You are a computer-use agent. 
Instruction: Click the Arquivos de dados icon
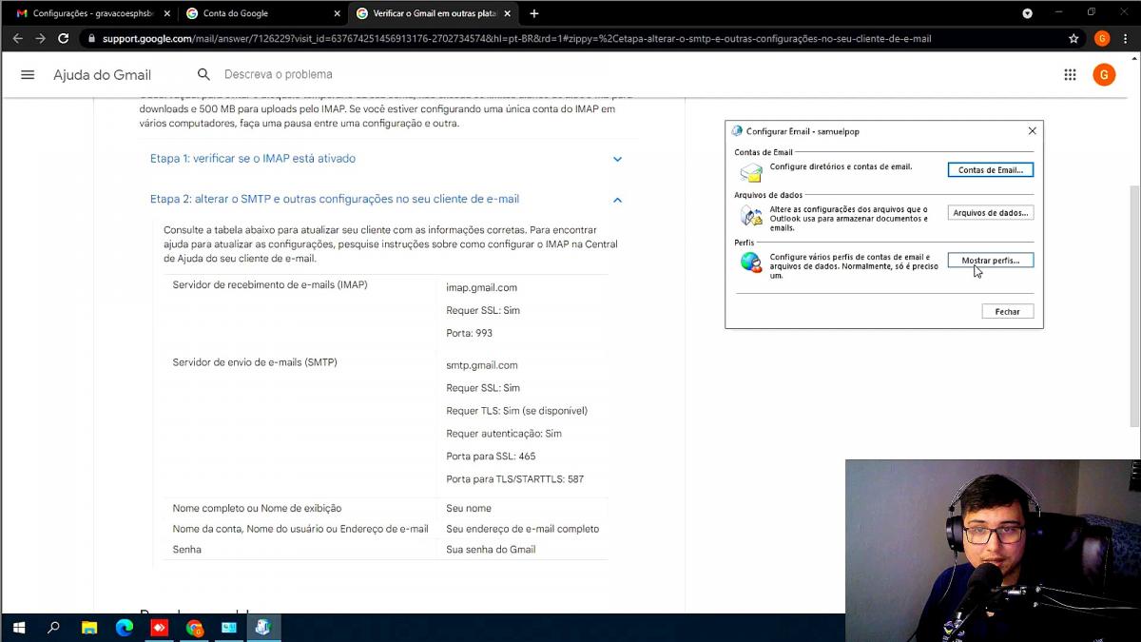(x=751, y=216)
